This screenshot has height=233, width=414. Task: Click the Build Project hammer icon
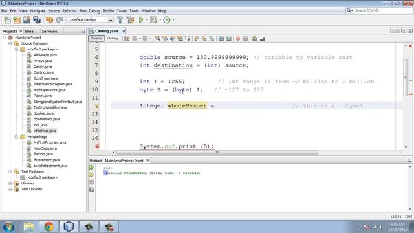coord(120,20)
